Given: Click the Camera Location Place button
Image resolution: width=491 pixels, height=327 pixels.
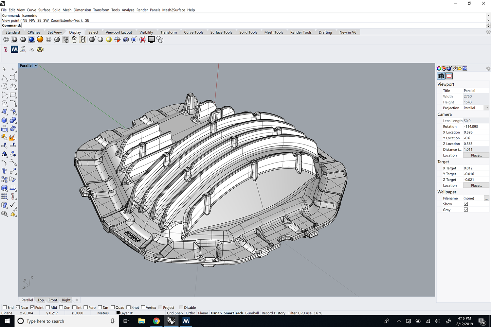Looking at the screenshot, I should coord(476,155).
